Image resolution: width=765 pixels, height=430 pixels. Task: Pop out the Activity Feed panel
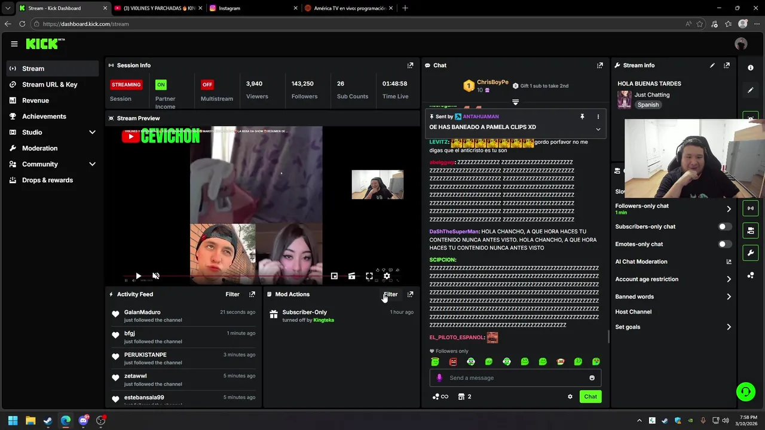pyautogui.click(x=252, y=294)
